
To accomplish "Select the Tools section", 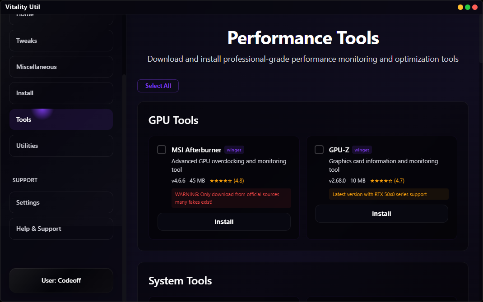I will (x=61, y=119).
